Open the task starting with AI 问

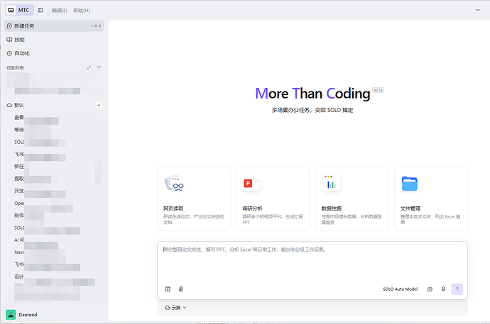(54, 240)
